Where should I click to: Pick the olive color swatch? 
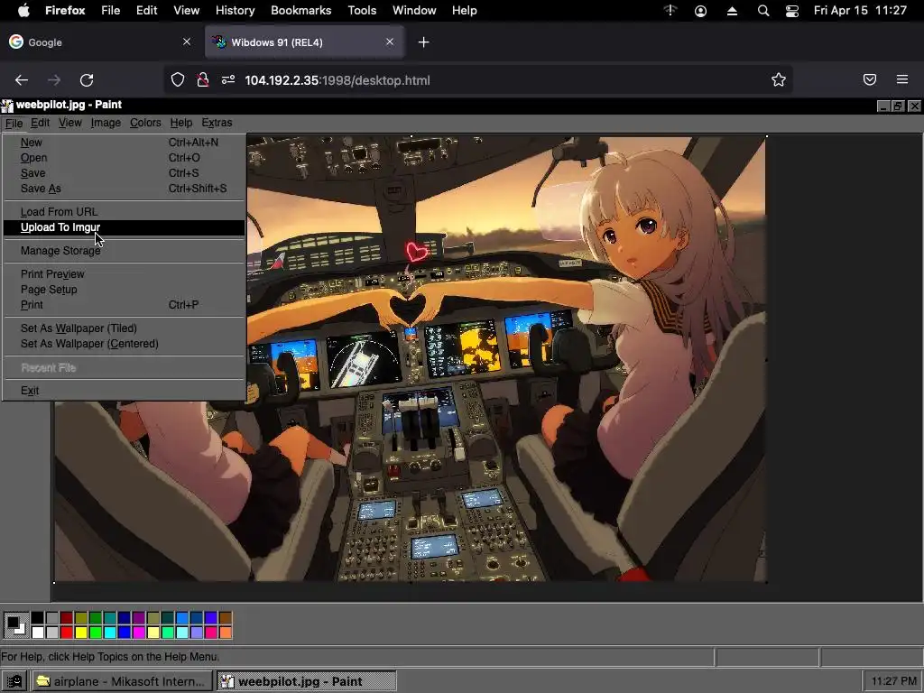click(80, 618)
